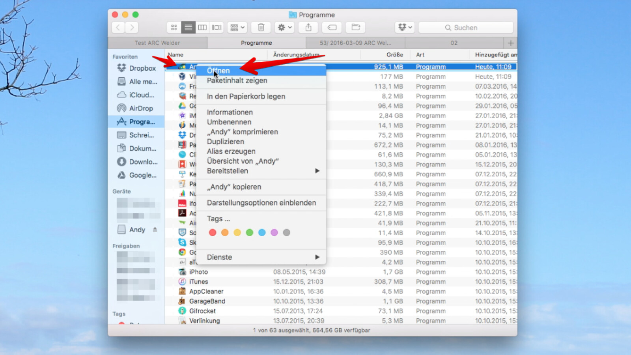Open the arrange items dropdown
This screenshot has height=355, width=631.
point(237,27)
